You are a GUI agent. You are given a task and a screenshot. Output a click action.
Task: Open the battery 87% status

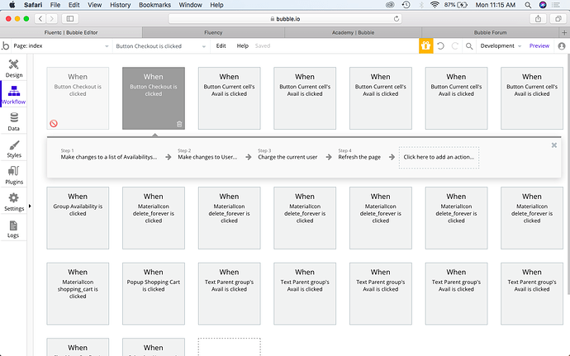coord(455,5)
